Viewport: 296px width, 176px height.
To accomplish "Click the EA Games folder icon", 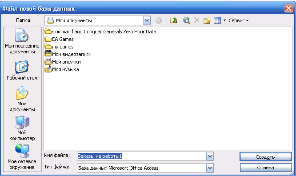I will (48, 39).
